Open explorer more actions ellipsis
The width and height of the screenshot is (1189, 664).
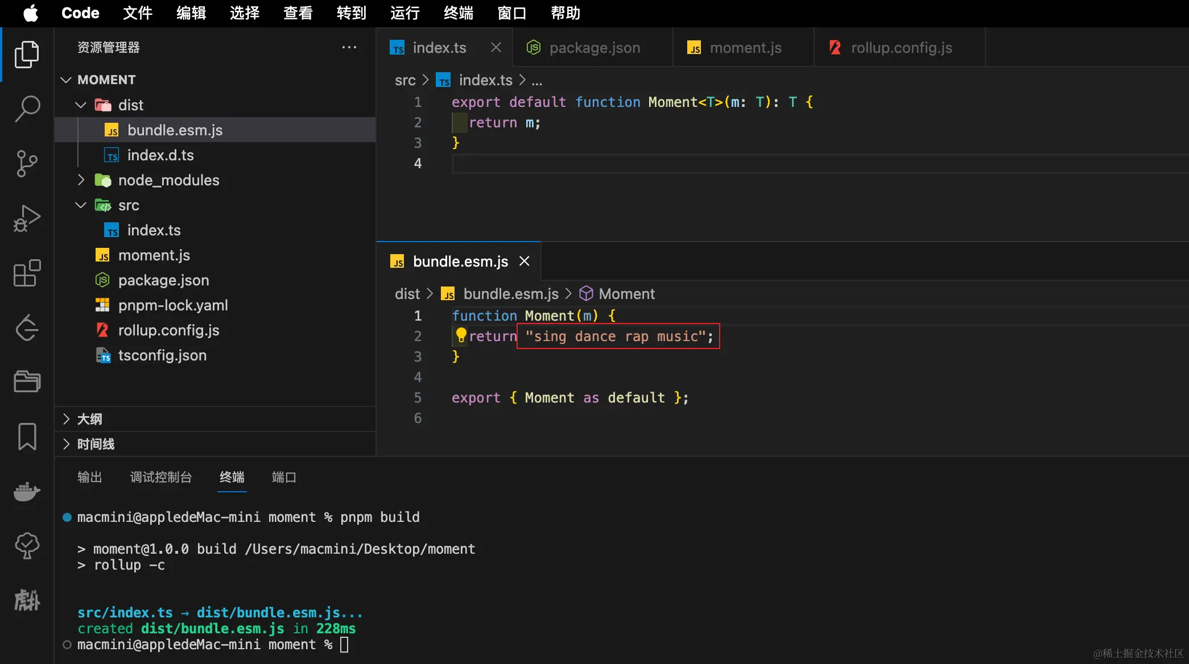click(x=349, y=48)
